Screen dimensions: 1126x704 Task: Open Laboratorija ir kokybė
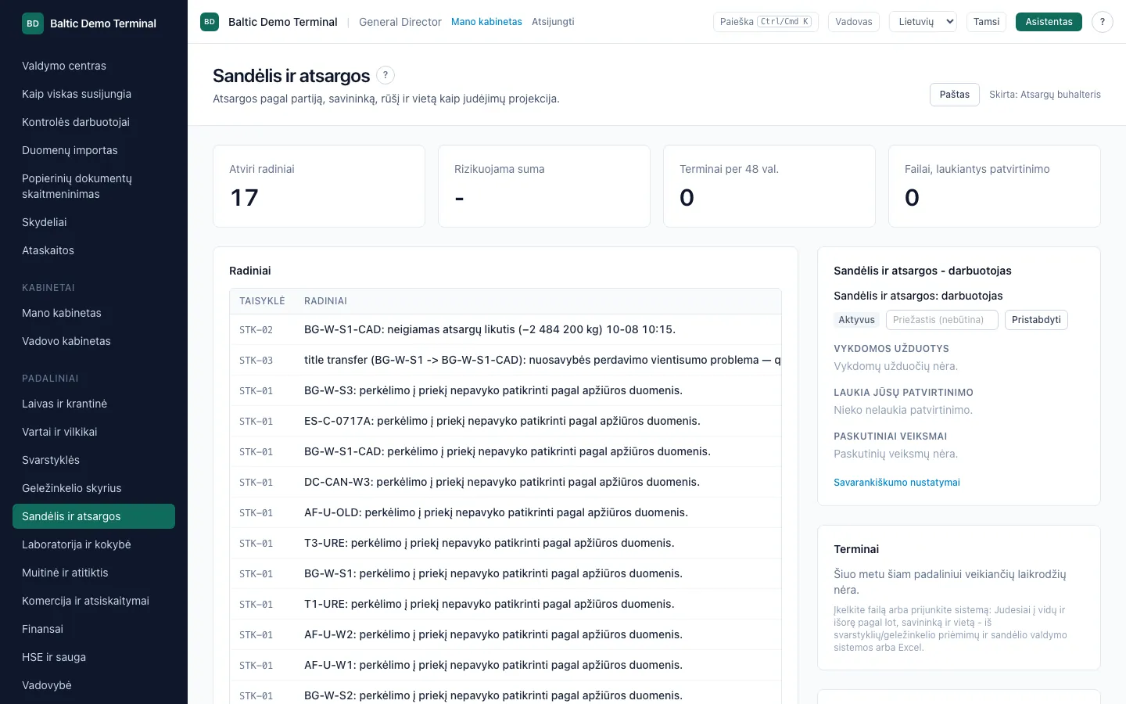coord(94,544)
